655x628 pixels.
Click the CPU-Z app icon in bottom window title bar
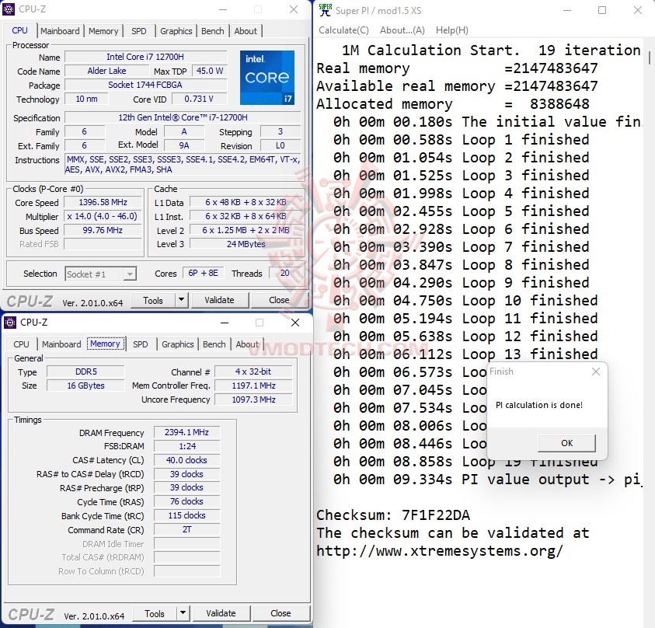point(10,322)
